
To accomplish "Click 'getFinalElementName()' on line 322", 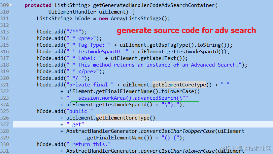I will 127,91.
